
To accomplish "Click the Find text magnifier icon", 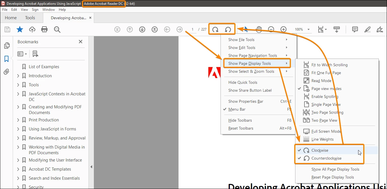I will click(57, 29).
